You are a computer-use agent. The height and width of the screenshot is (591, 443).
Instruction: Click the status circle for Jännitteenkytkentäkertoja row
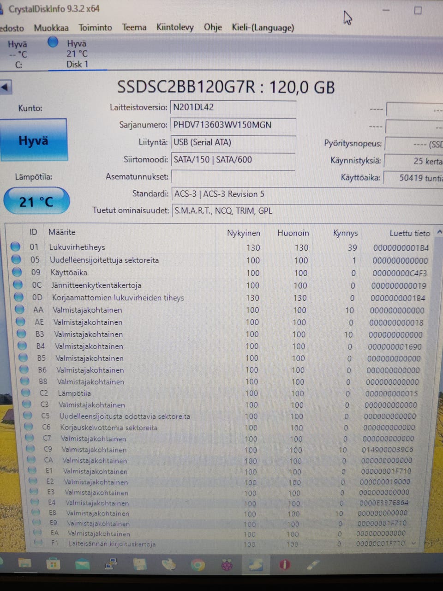click(x=18, y=284)
